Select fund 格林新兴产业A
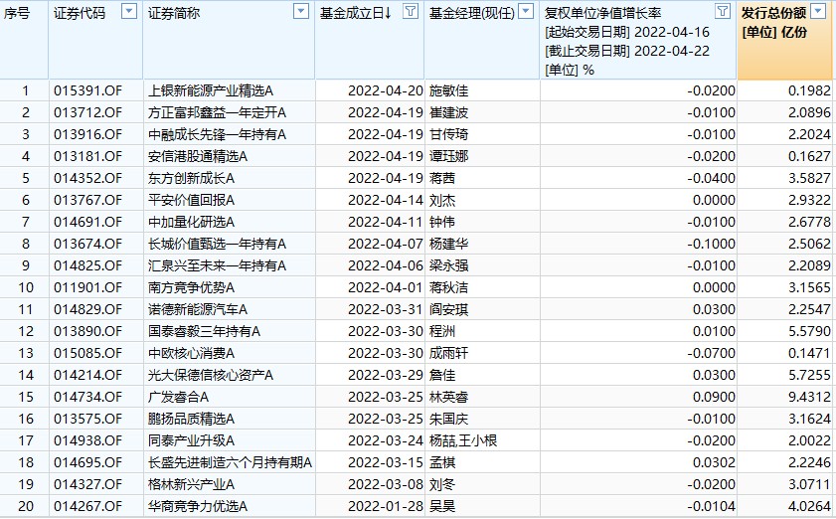 [192, 484]
